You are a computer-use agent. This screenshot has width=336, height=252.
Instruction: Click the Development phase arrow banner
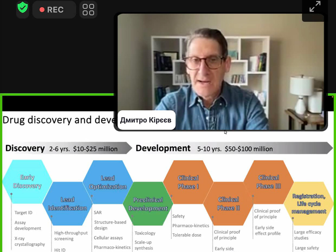pyautogui.click(x=232, y=148)
